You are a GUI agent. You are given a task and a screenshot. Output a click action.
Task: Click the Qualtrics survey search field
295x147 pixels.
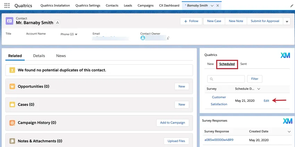[226, 79]
